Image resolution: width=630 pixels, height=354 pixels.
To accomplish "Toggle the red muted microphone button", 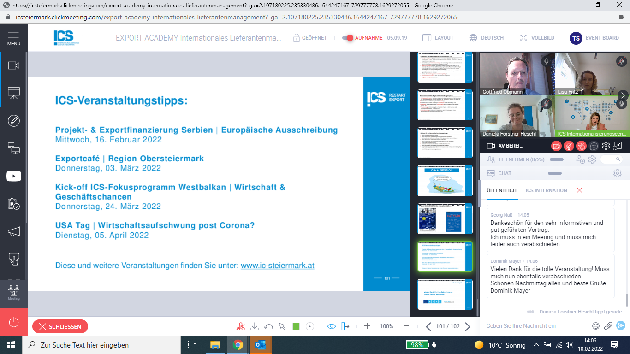I will tap(569, 146).
